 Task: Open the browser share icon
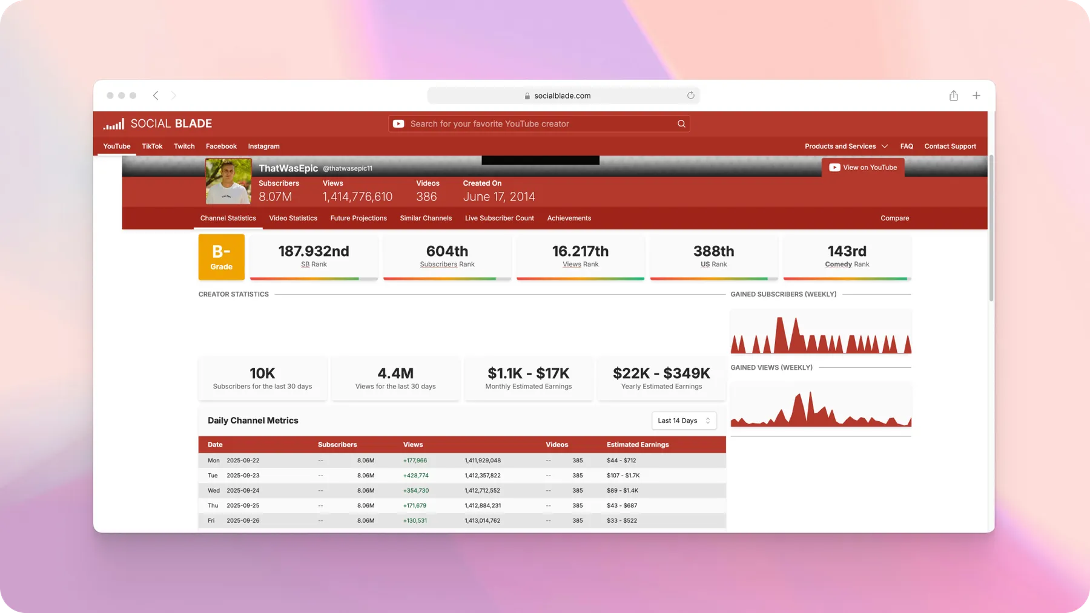click(953, 96)
